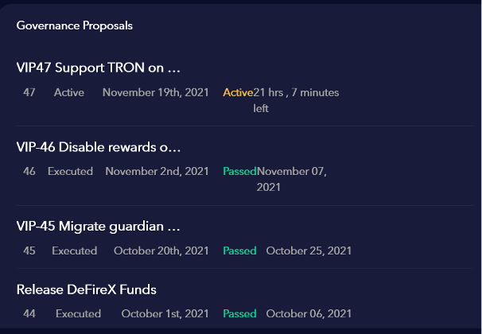Click the Governance Proposals heading
This screenshot has height=334, width=482.
tap(75, 25)
